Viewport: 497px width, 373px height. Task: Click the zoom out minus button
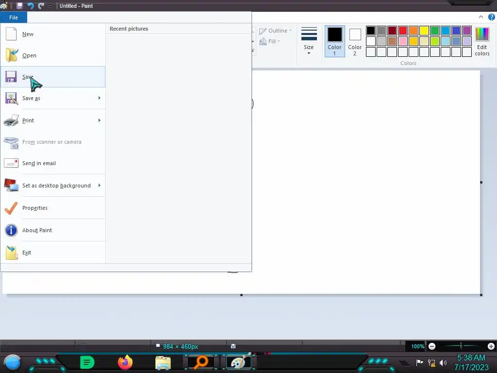click(431, 346)
